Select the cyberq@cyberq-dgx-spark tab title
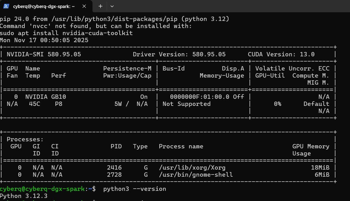Screen dimensions: 350x201 tap(43, 6)
